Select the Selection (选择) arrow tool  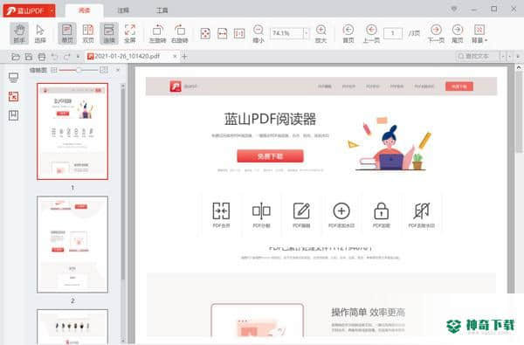[40, 33]
